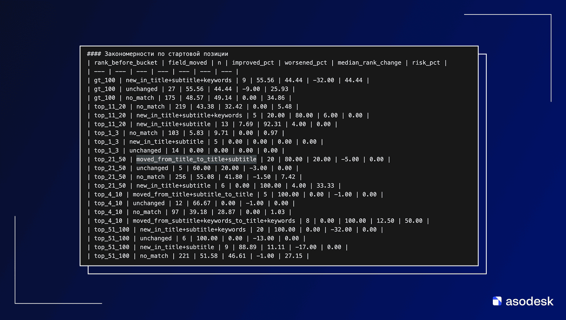The image size is (566, 320).
Task: Click the risk_pct column header
Action: (426, 63)
